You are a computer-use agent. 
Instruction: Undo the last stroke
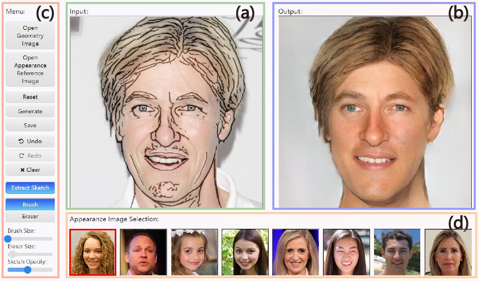tap(30, 141)
